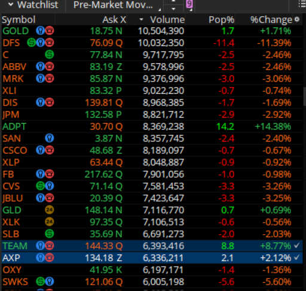The width and height of the screenshot is (306, 291).
Task: Click the green dollar icon beside C
Action: (x=50, y=54)
